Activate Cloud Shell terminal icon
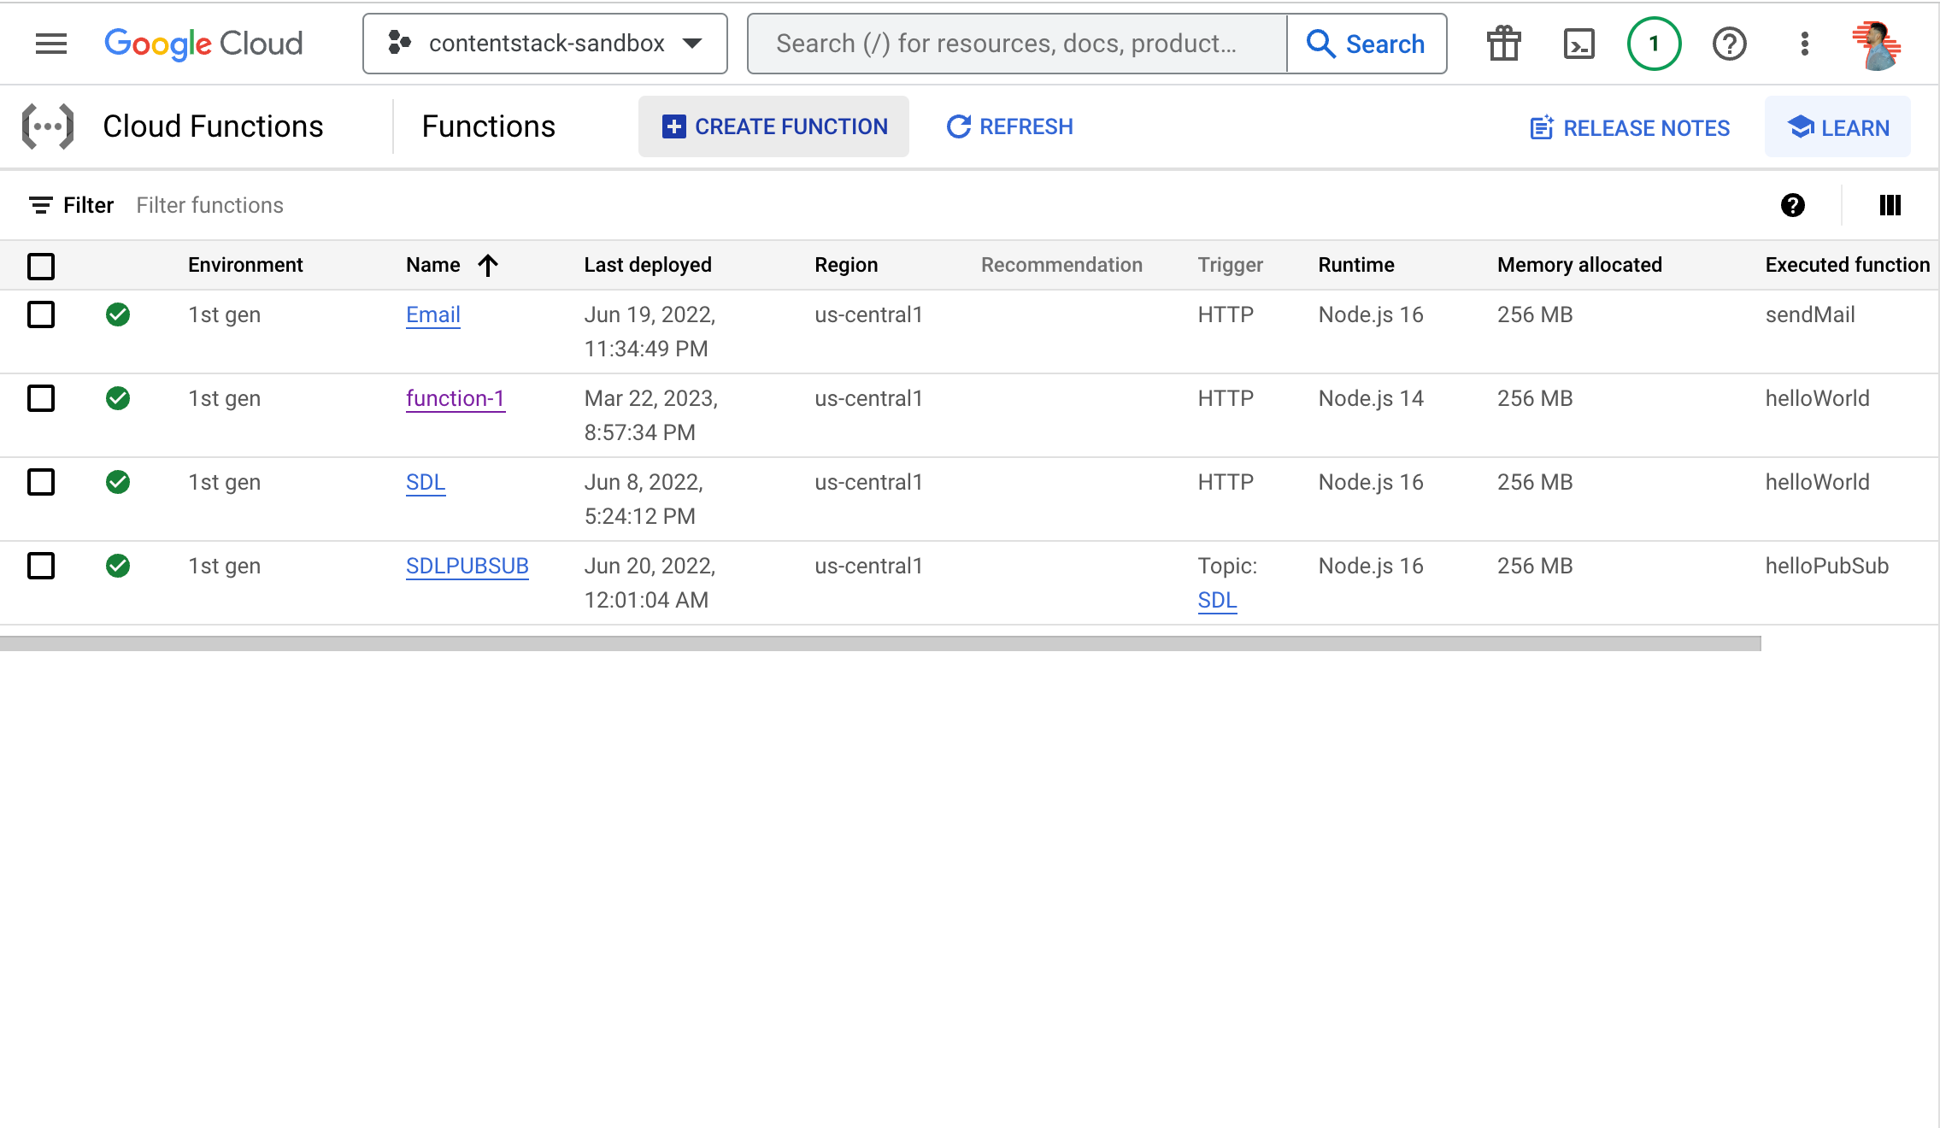 pos(1578,44)
